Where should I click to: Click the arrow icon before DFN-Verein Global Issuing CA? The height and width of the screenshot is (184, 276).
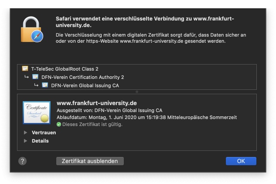[36, 85]
